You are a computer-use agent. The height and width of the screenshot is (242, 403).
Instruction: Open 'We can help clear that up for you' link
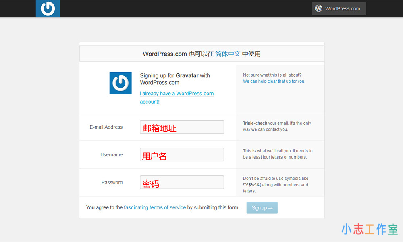(274, 81)
